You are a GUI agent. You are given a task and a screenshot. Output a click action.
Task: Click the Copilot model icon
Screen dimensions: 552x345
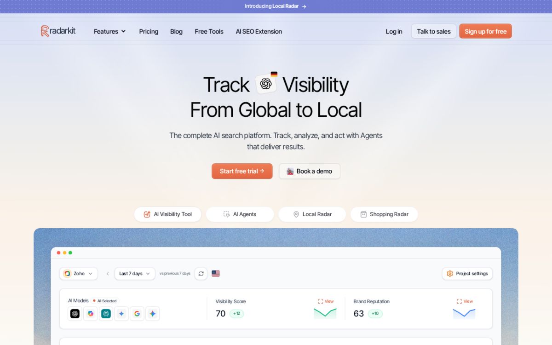point(91,314)
